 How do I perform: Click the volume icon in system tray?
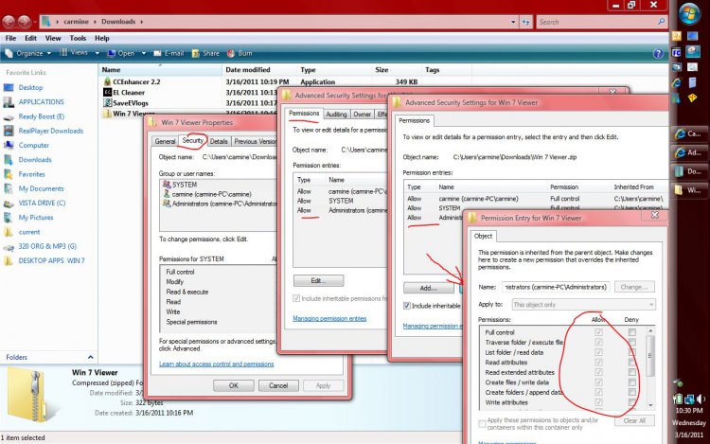[x=701, y=399]
